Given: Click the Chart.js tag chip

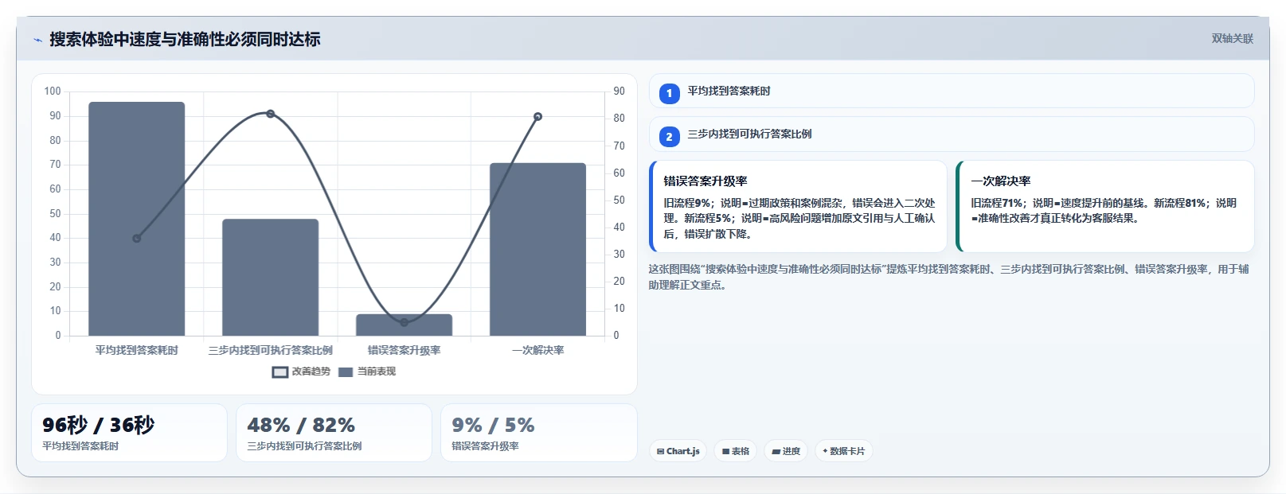Looking at the screenshot, I should [678, 451].
